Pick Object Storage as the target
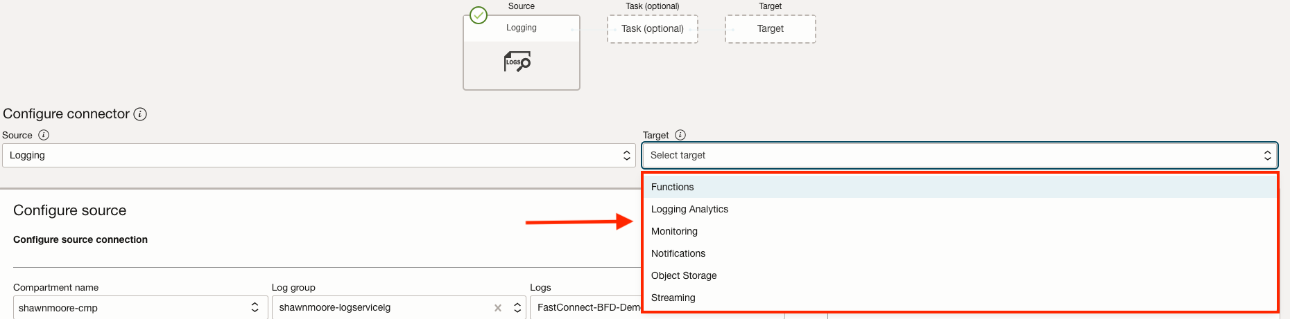 pyautogui.click(x=684, y=275)
